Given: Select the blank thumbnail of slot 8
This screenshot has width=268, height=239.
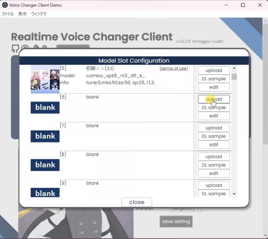Looking at the screenshot, I should coord(45,165).
